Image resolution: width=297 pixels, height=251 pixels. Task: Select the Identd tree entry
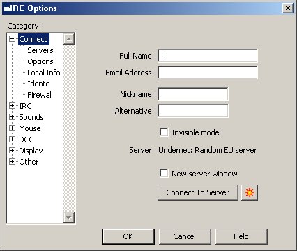pyautogui.click(x=38, y=84)
